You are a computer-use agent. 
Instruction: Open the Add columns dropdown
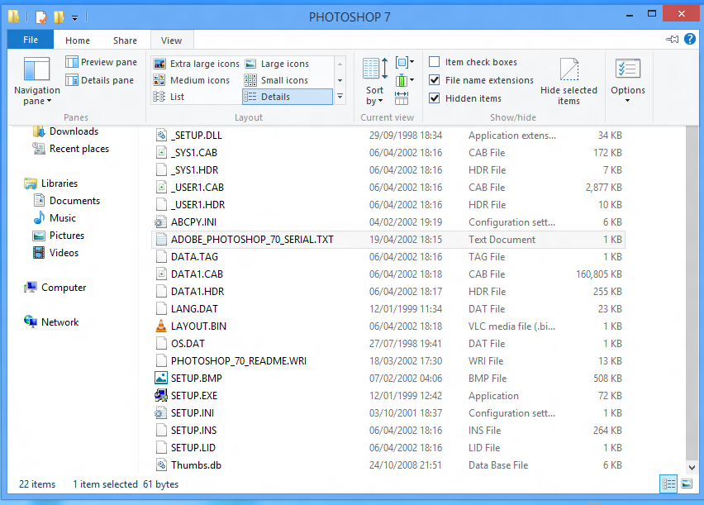[405, 80]
